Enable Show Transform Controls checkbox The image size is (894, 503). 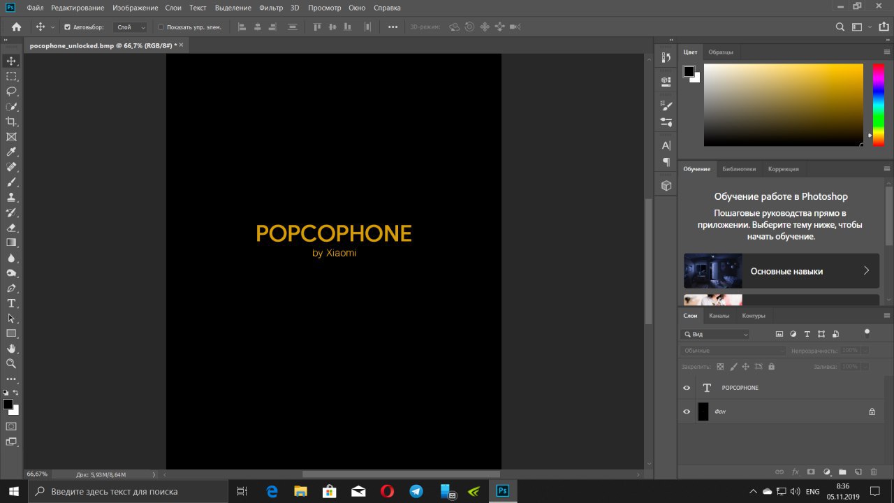[161, 27]
